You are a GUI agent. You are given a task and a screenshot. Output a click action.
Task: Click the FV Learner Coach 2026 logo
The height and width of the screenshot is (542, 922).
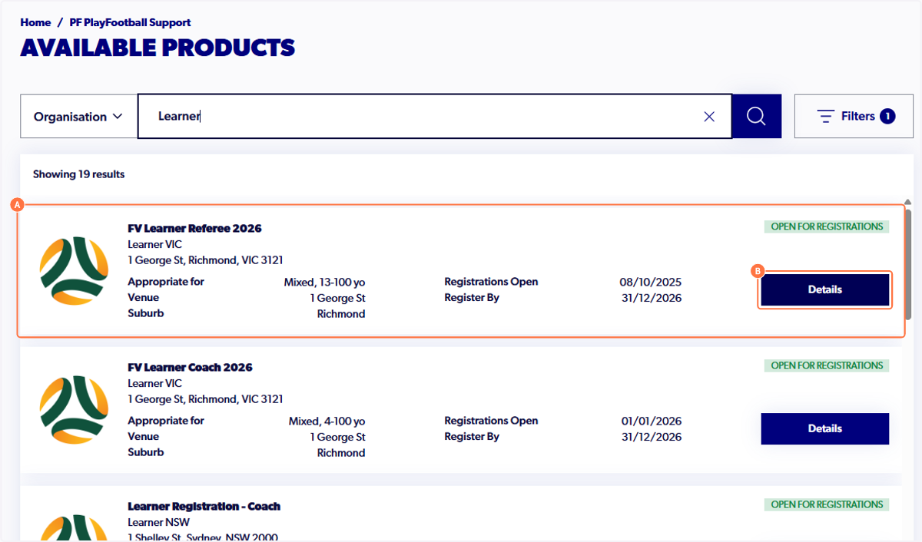point(74,410)
